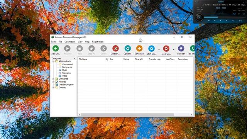Open the Scheduler toolbar icon
The width and height of the screenshot is (247, 139).
click(x=139, y=49)
